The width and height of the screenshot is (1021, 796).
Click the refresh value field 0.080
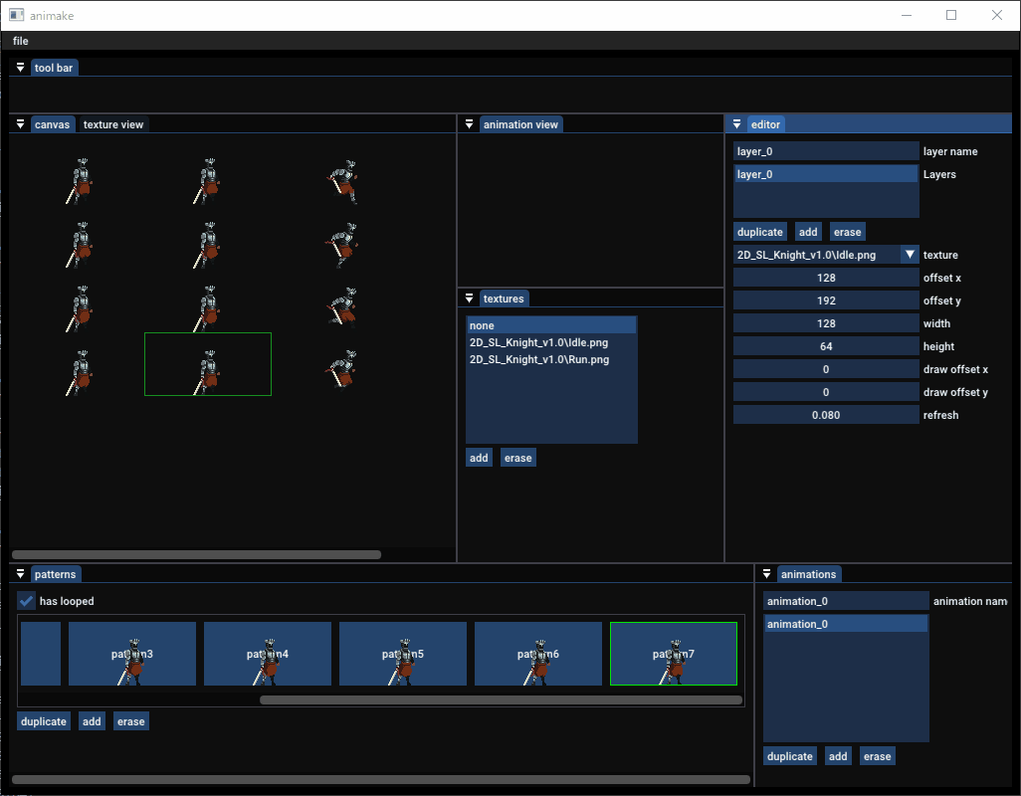[x=826, y=415]
